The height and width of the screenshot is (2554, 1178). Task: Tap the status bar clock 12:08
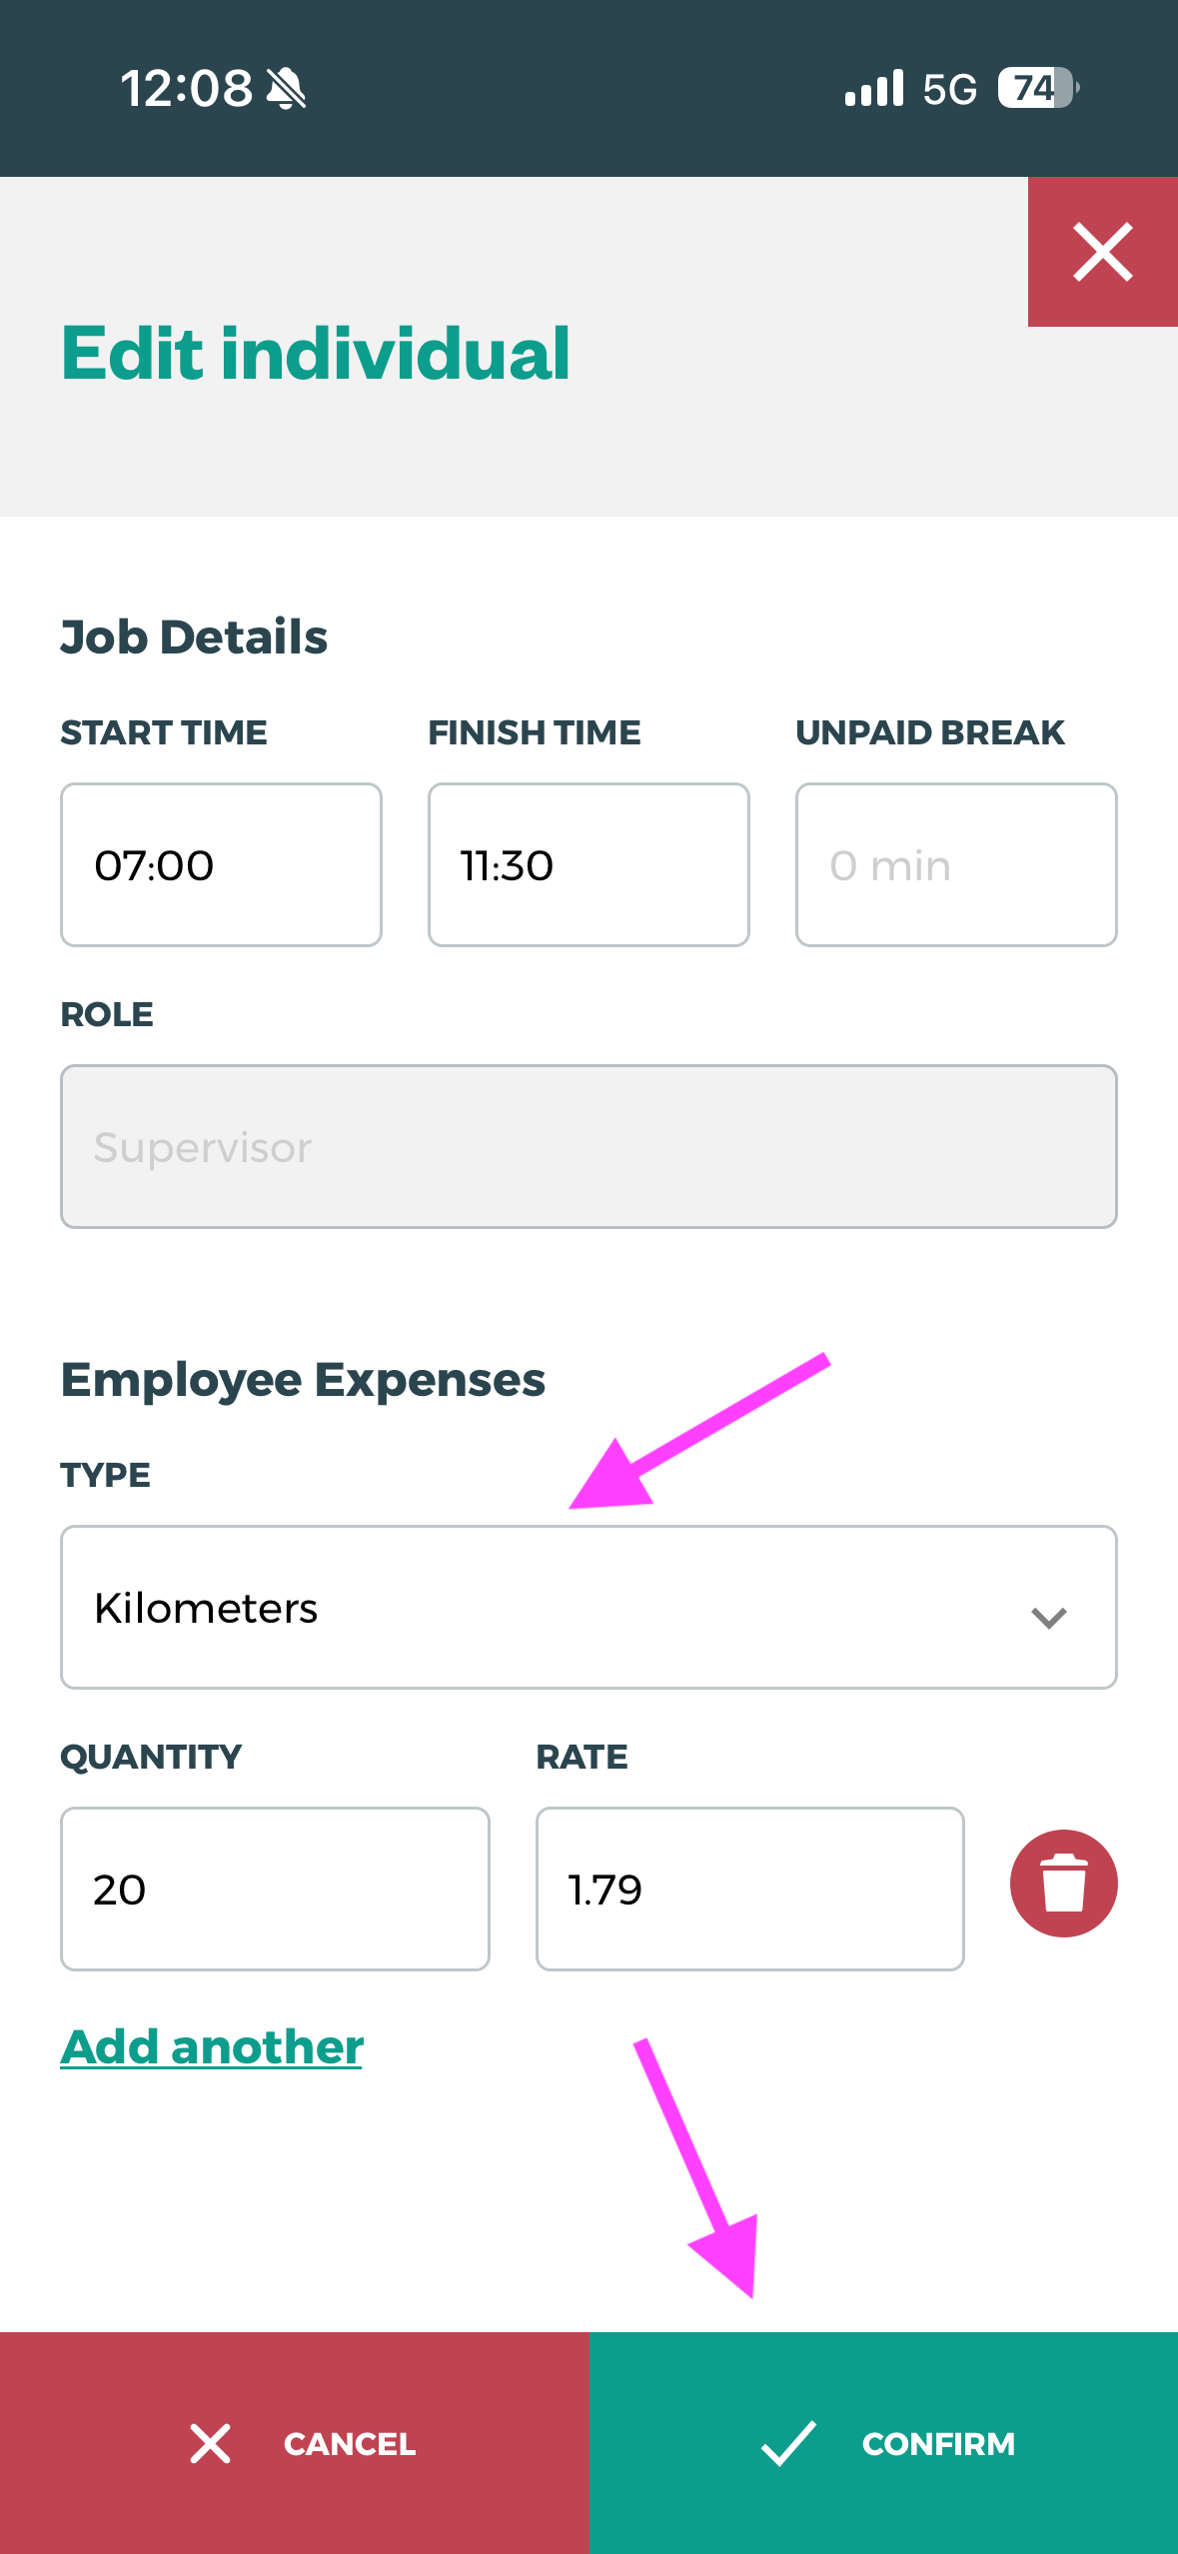coord(187,89)
